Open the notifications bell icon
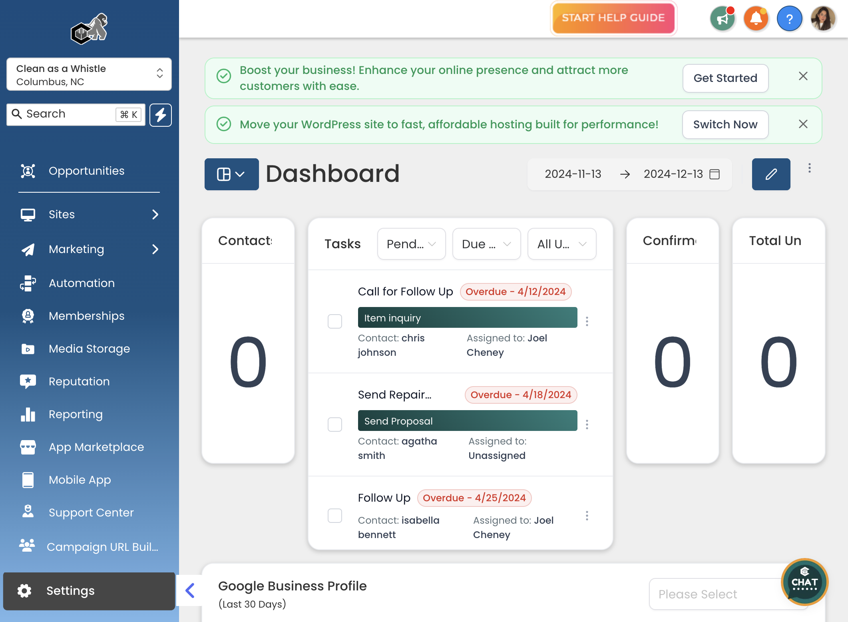Image resolution: width=848 pixels, height=622 pixels. coord(756,18)
